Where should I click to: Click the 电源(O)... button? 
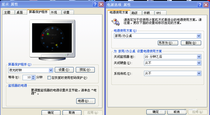coord(85,101)
